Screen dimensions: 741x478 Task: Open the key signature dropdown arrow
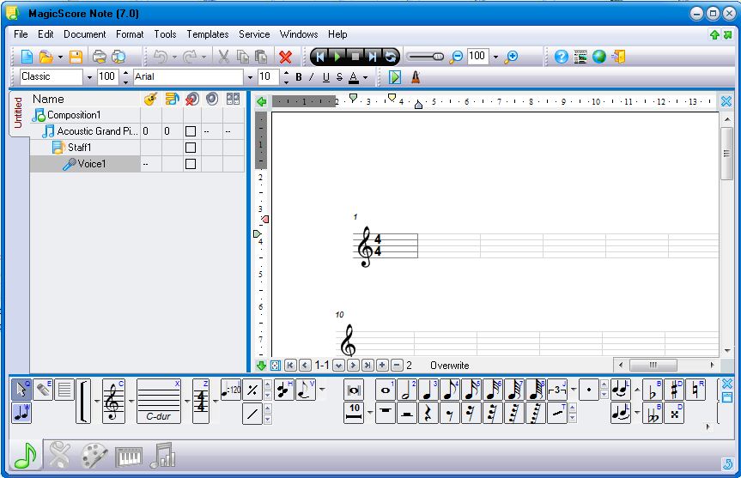point(187,402)
